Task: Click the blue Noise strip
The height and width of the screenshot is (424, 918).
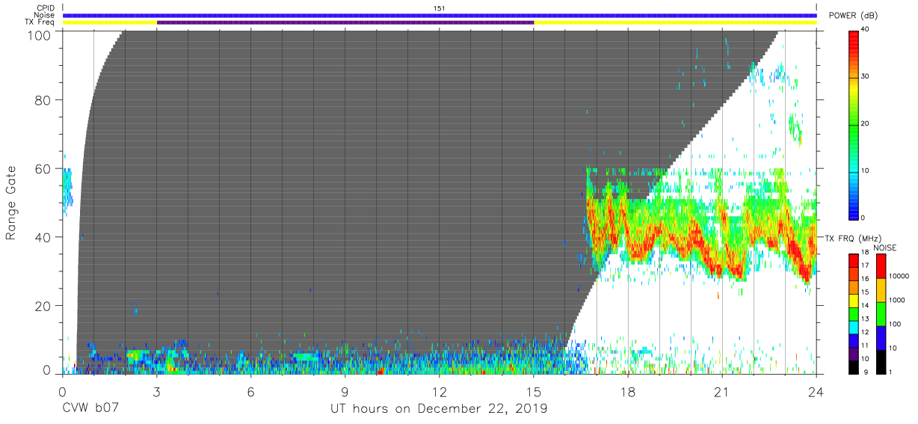Action: point(440,15)
